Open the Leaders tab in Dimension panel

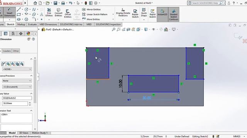(7, 51)
